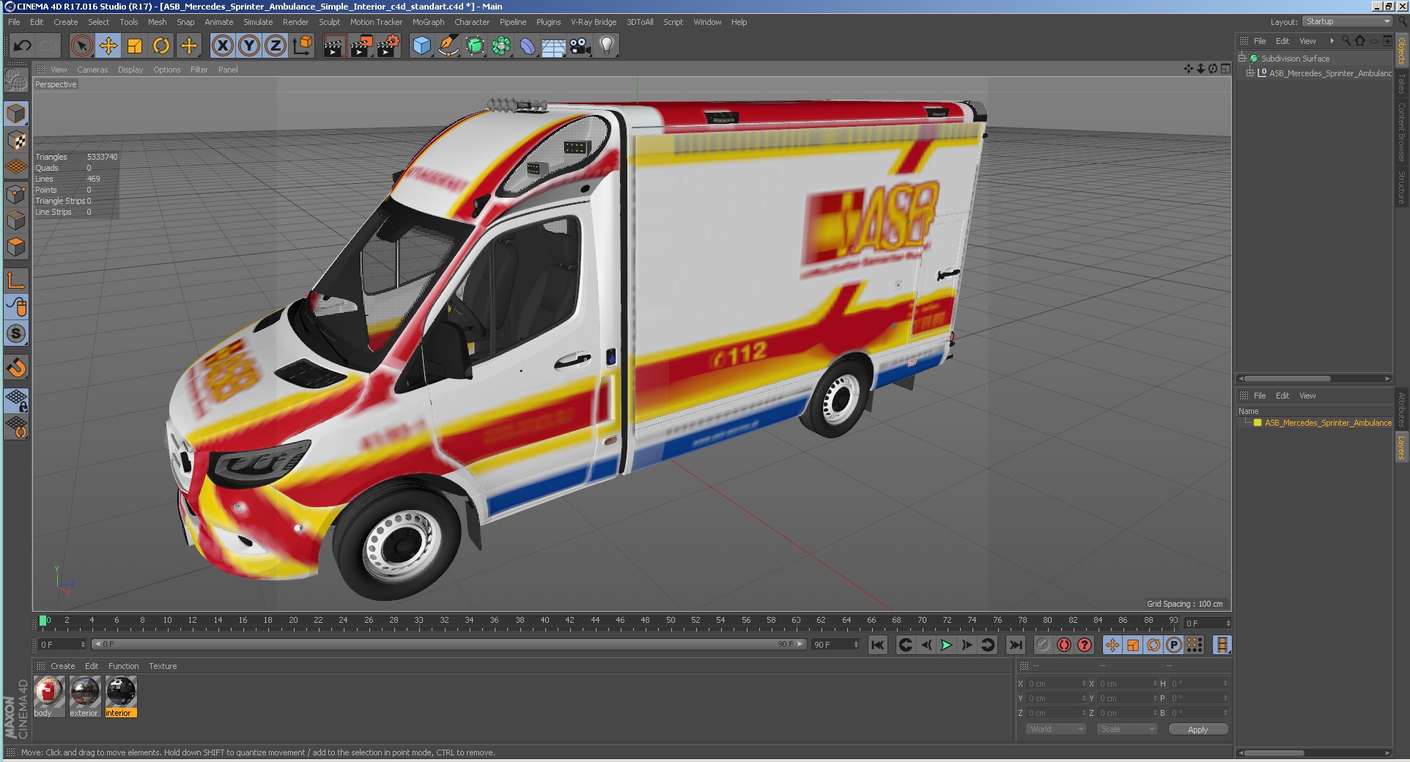
Task: Switch to Texture mode icon
Action: coord(16,140)
